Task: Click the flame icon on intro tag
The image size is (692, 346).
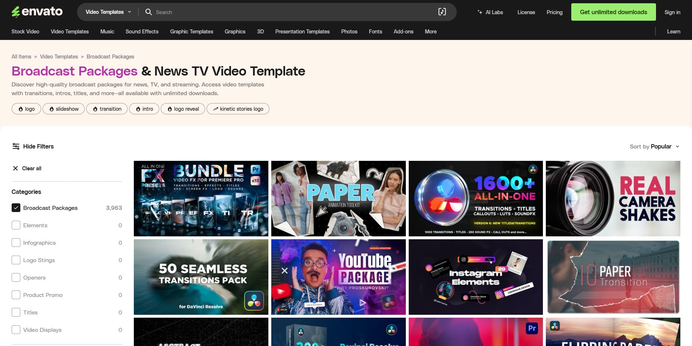Action: (138, 109)
